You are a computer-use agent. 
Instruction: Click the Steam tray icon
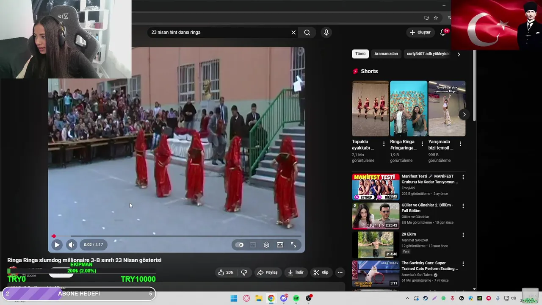[425, 298]
